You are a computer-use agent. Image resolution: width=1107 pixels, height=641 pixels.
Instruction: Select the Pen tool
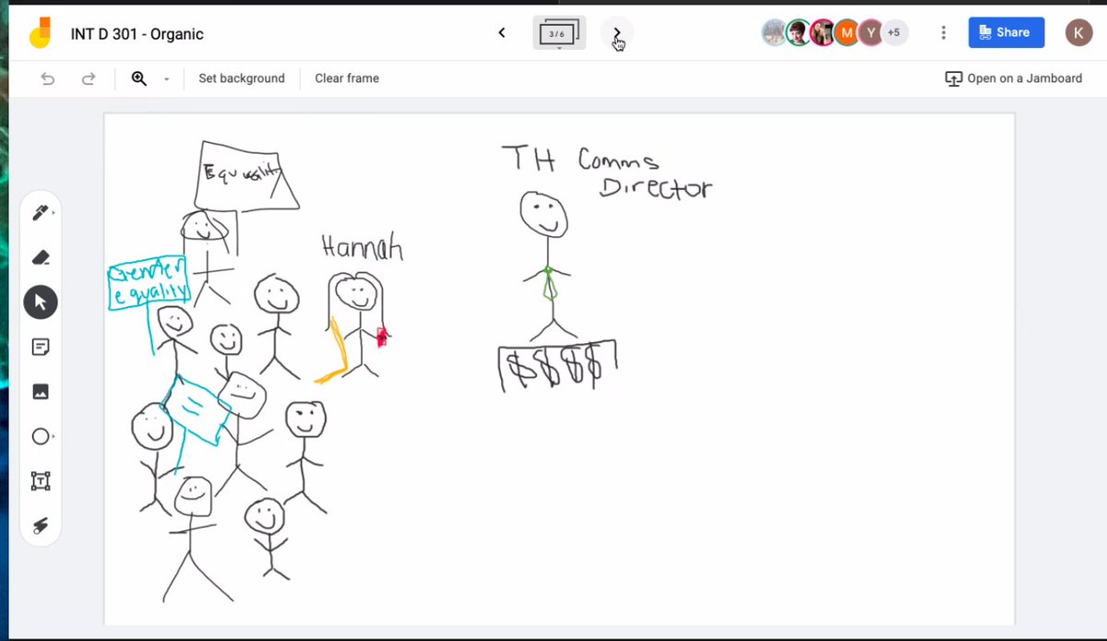coord(39,213)
